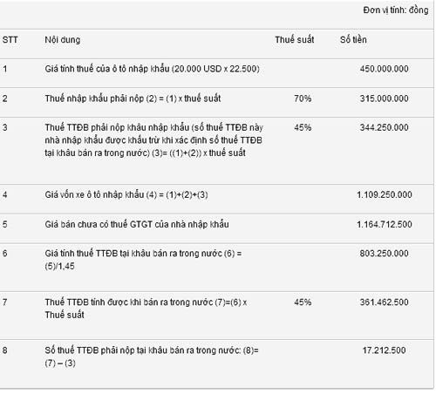Click the Giá bán chưa có thuế GTGT text
Screen dimensions: 436x394
pyautogui.click(x=137, y=224)
